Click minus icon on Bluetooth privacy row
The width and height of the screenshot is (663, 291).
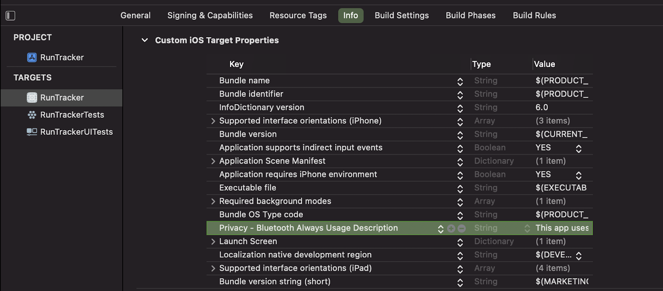click(x=462, y=228)
